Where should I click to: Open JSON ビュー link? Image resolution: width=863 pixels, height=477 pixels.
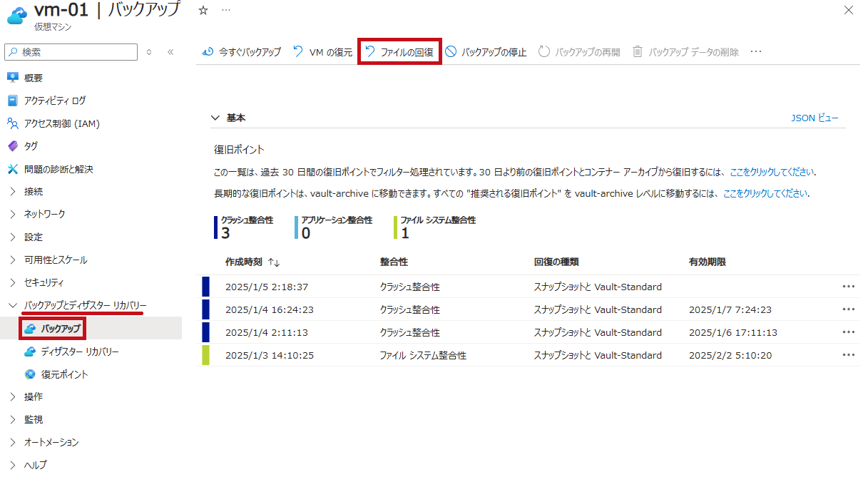pyautogui.click(x=815, y=118)
